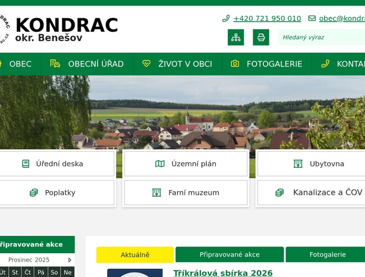Go to next month in calendar
The image size is (365, 277).
[70, 260]
